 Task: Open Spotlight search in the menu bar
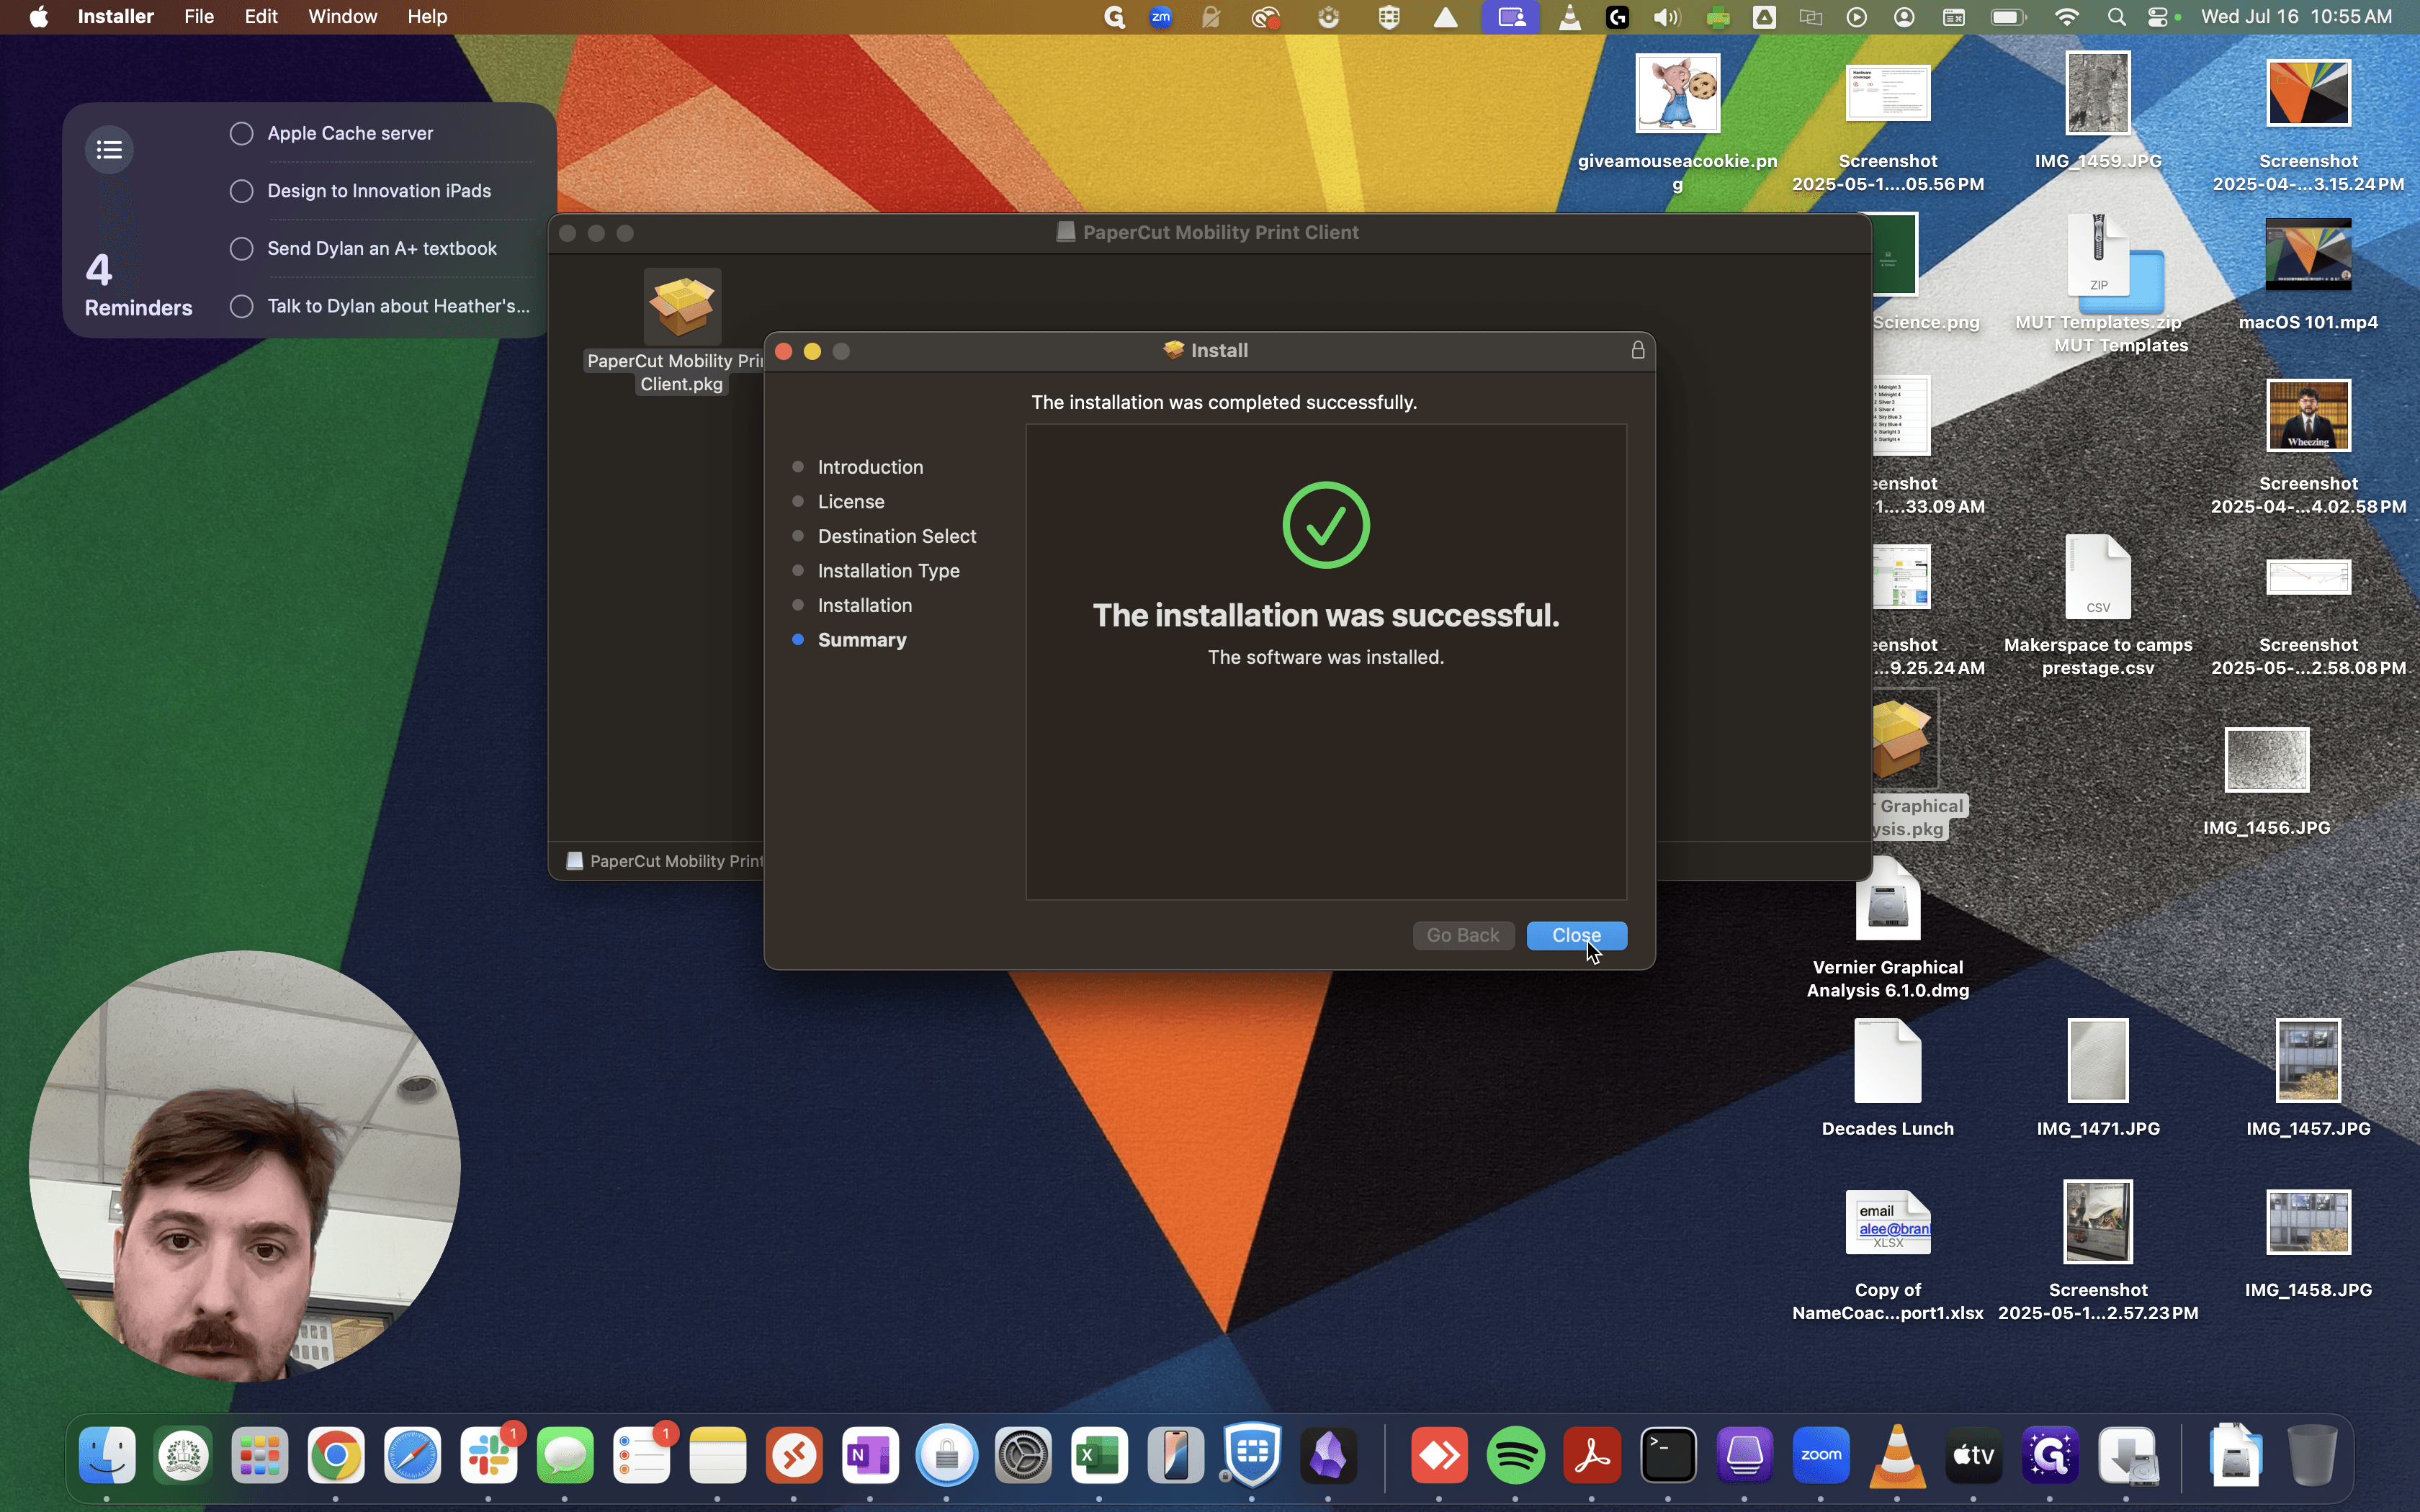[2116, 17]
